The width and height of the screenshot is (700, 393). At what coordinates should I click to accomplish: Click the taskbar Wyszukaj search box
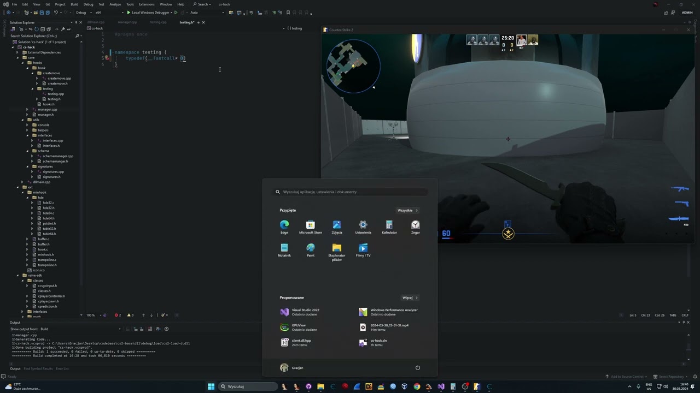[x=248, y=386]
